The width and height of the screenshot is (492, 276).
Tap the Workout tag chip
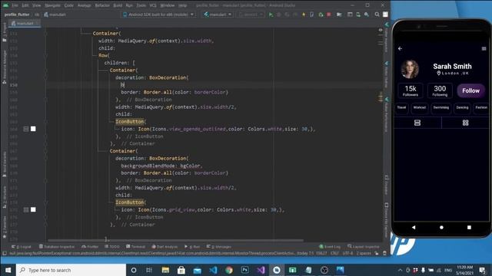point(420,107)
